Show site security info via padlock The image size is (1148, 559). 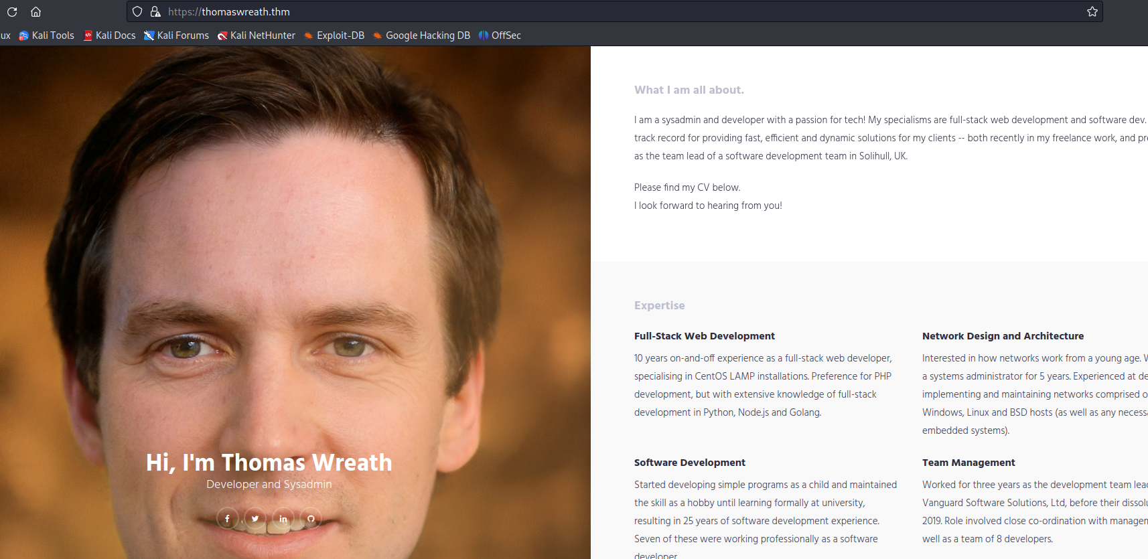tap(155, 11)
